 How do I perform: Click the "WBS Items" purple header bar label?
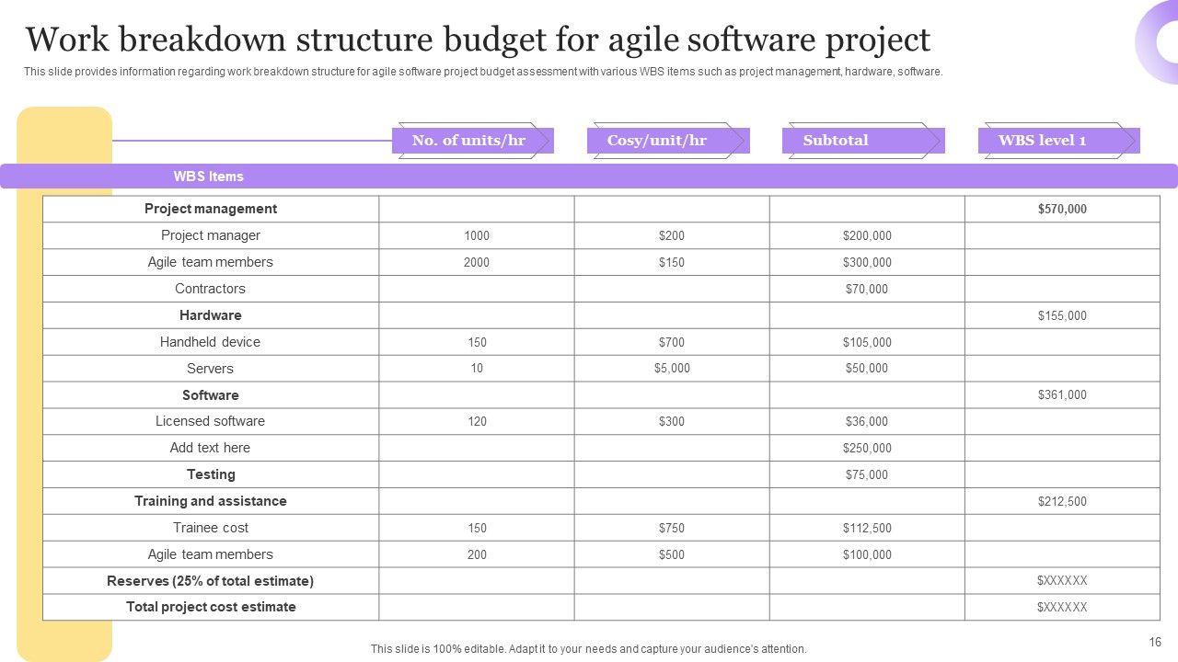(x=209, y=177)
